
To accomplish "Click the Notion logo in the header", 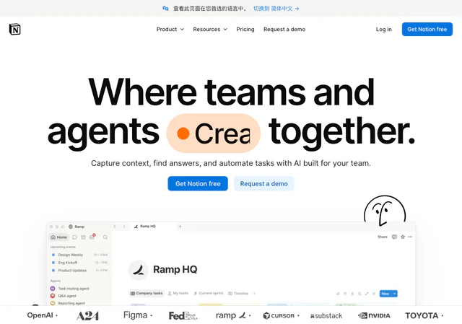I will coord(14,29).
